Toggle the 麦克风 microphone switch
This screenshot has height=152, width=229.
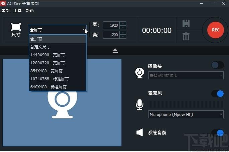click(217, 94)
